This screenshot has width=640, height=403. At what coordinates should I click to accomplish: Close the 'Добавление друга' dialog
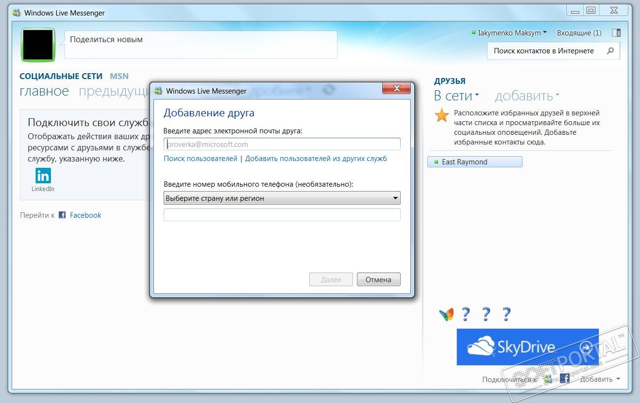tap(397, 88)
